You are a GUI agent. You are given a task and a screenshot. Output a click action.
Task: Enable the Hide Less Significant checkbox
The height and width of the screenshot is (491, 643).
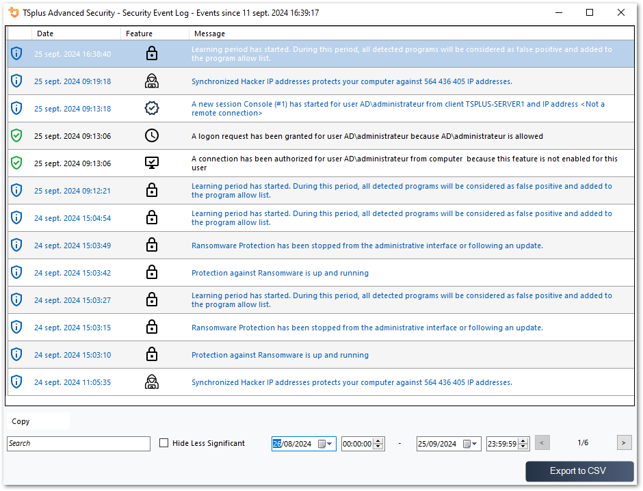click(x=163, y=442)
